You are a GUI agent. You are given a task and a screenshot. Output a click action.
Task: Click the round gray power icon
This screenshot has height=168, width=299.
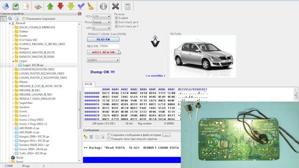point(103,6)
